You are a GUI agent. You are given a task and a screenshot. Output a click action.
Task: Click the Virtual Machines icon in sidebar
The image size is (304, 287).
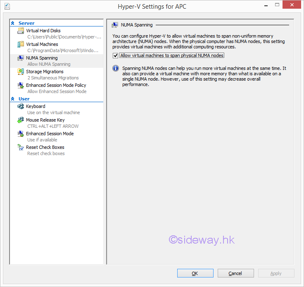pyautogui.click(x=21, y=45)
